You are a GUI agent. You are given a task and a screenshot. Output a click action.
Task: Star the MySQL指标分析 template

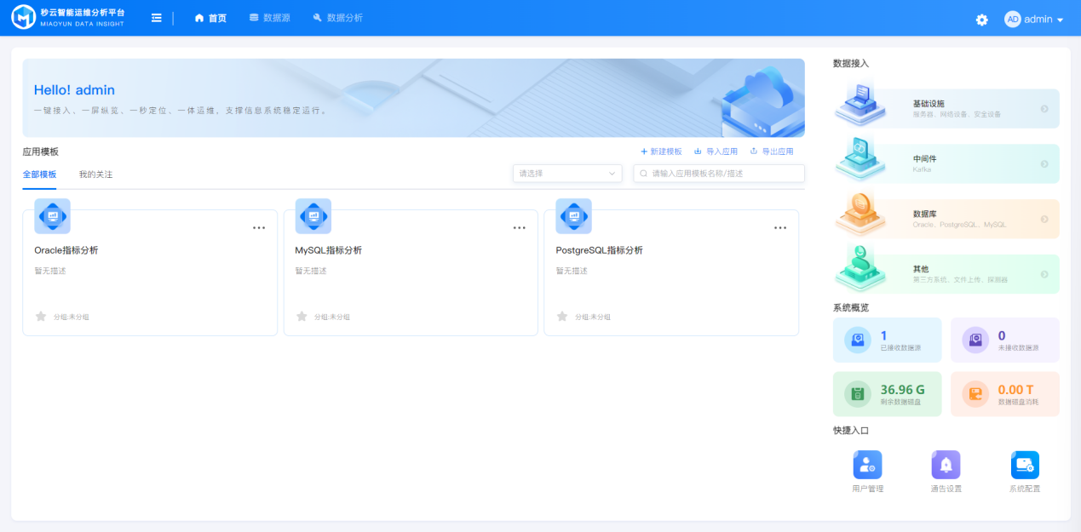click(x=302, y=317)
